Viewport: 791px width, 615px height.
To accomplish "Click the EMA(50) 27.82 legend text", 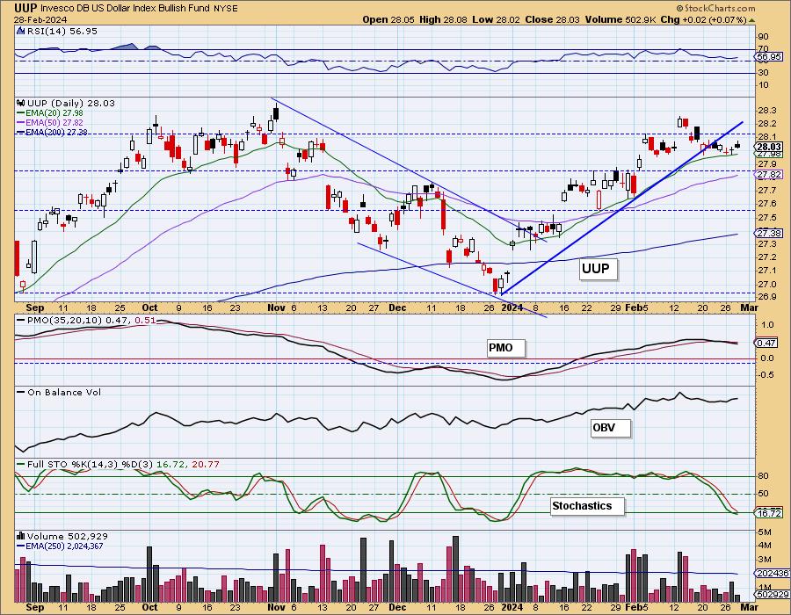I will (x=55, y=122).
